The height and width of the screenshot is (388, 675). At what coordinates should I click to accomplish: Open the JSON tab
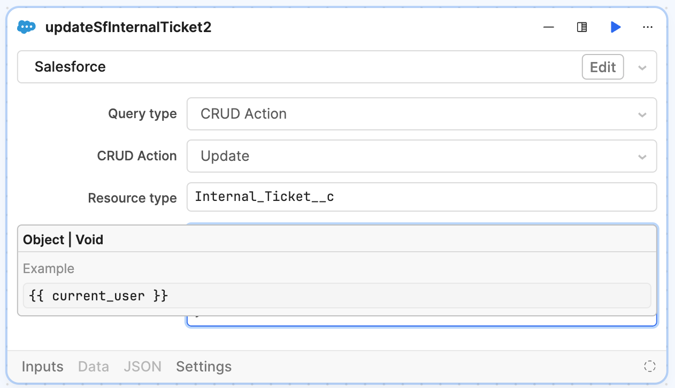[x=142, y=367]
